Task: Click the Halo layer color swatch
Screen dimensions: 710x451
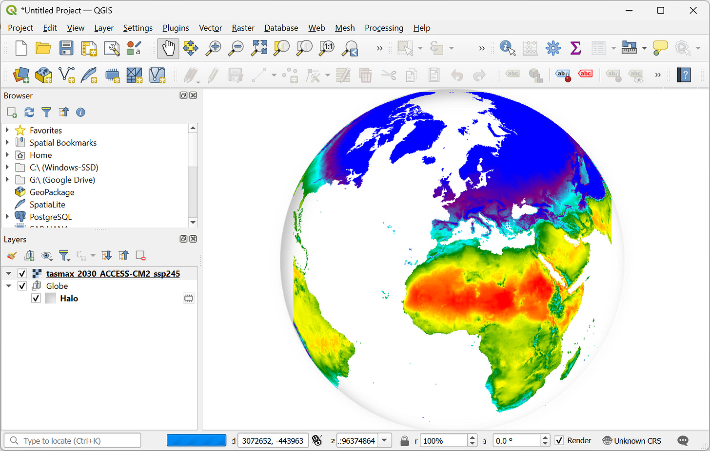Action: [x=50, y=299]
